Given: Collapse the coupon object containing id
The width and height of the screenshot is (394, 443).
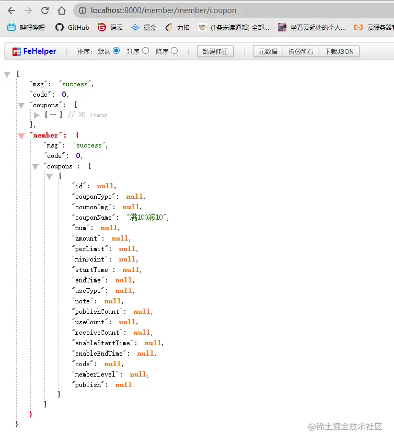Looking at the screenshot, I should [50, 177].
